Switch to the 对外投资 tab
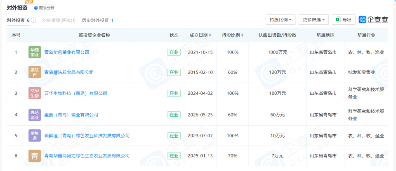This screenshot has width=396, height=171. coord(18,20)
